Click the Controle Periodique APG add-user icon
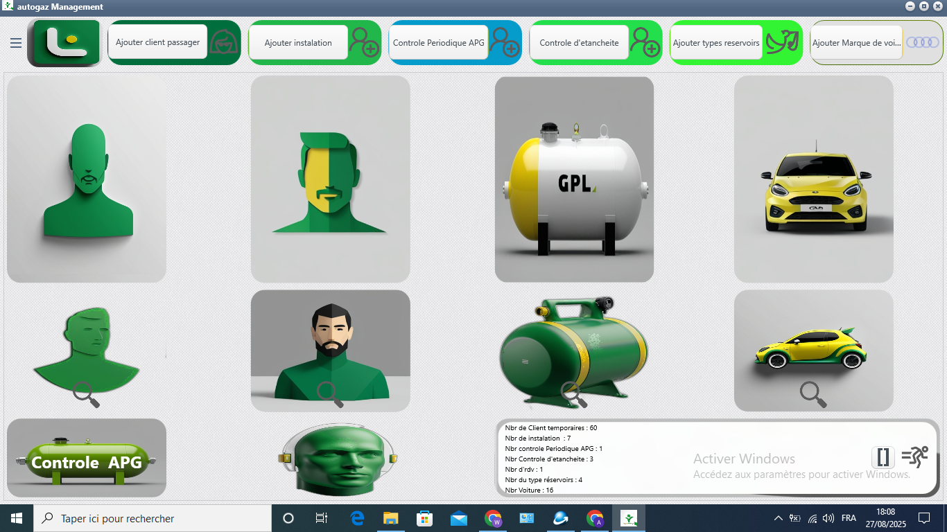The height and width of the screenshot is (532, 947). (x=505, y=42)
